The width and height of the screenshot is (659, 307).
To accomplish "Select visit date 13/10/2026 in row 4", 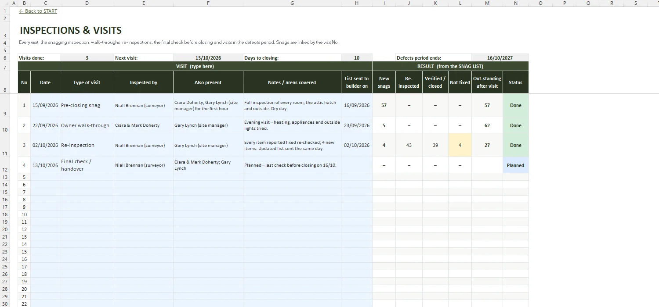I will coord(45,165).
